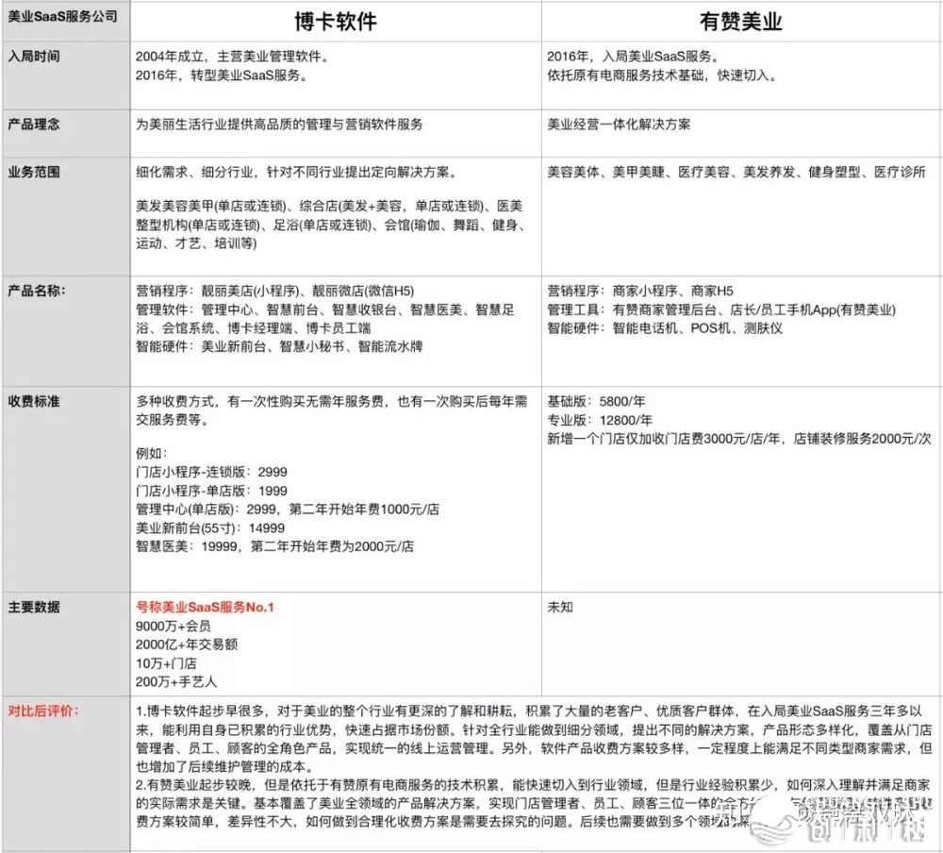Viewport: 943px width, 853px height.
Task: Click the figure "10万+门店"
Action: (x=166, y=664)
